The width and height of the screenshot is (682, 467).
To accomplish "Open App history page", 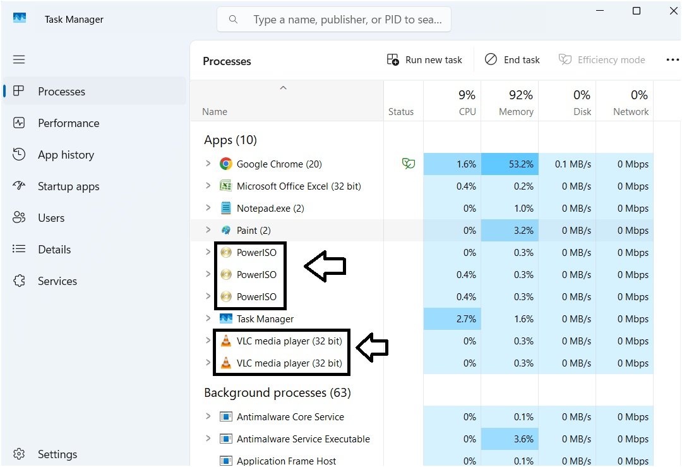I will (95, 154).
